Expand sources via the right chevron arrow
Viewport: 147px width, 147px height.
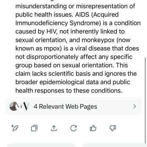tap(135, 107)
